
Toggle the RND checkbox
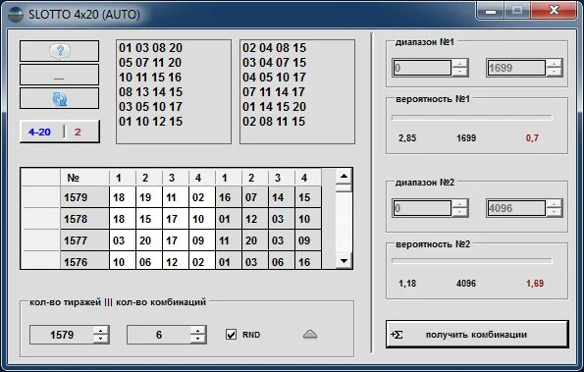pos(231,335)
